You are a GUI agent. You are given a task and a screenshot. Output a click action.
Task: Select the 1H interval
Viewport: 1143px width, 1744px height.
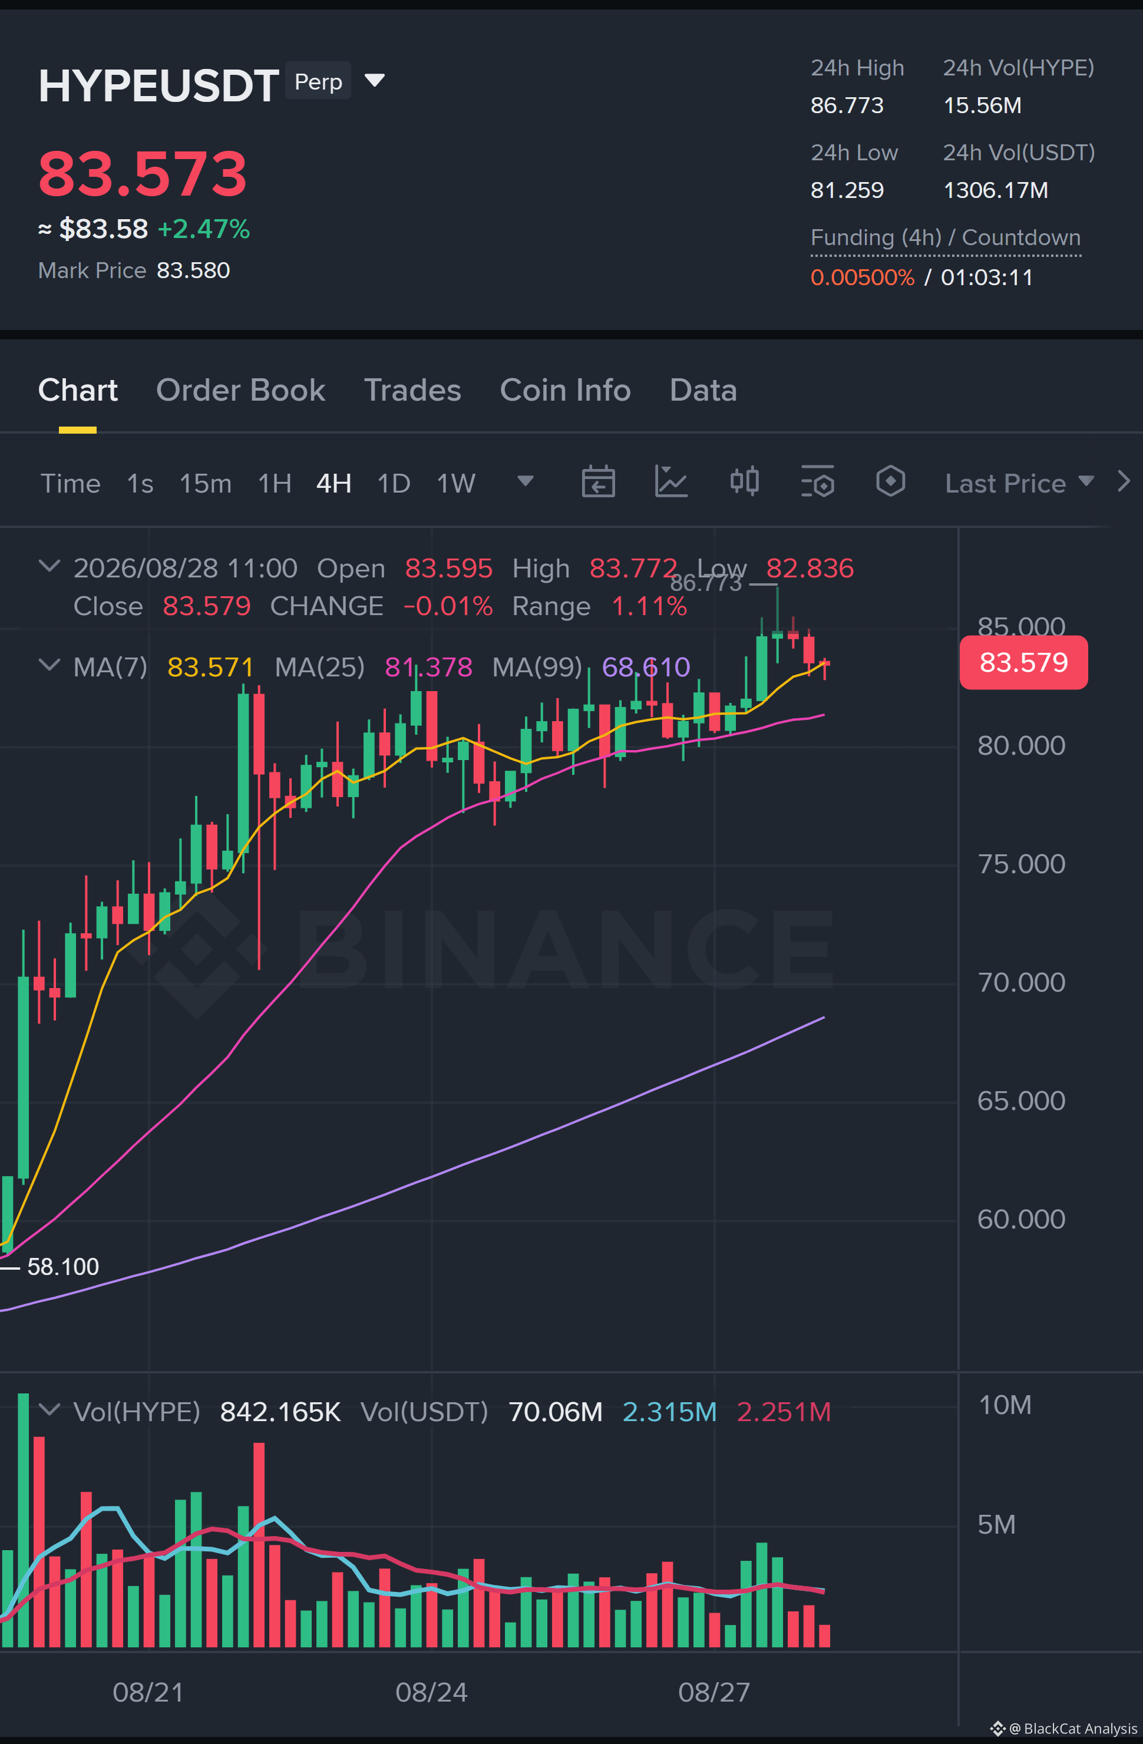275,484
